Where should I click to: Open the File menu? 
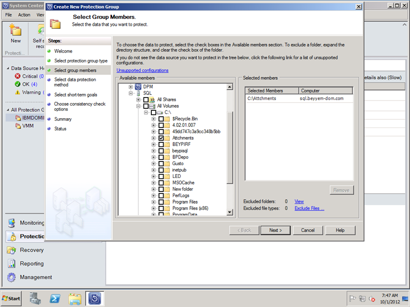(9, 15)
